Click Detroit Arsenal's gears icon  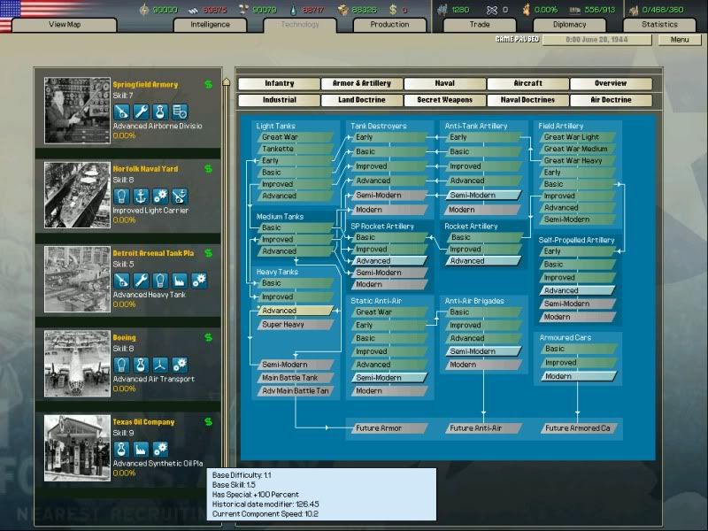coord(199,281)
